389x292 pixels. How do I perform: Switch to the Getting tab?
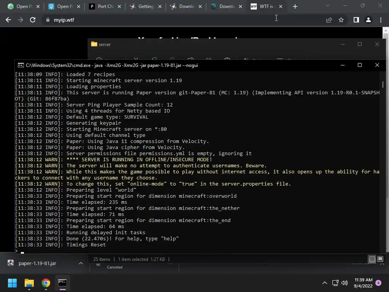pyautogui.click(x=145, y=6)
